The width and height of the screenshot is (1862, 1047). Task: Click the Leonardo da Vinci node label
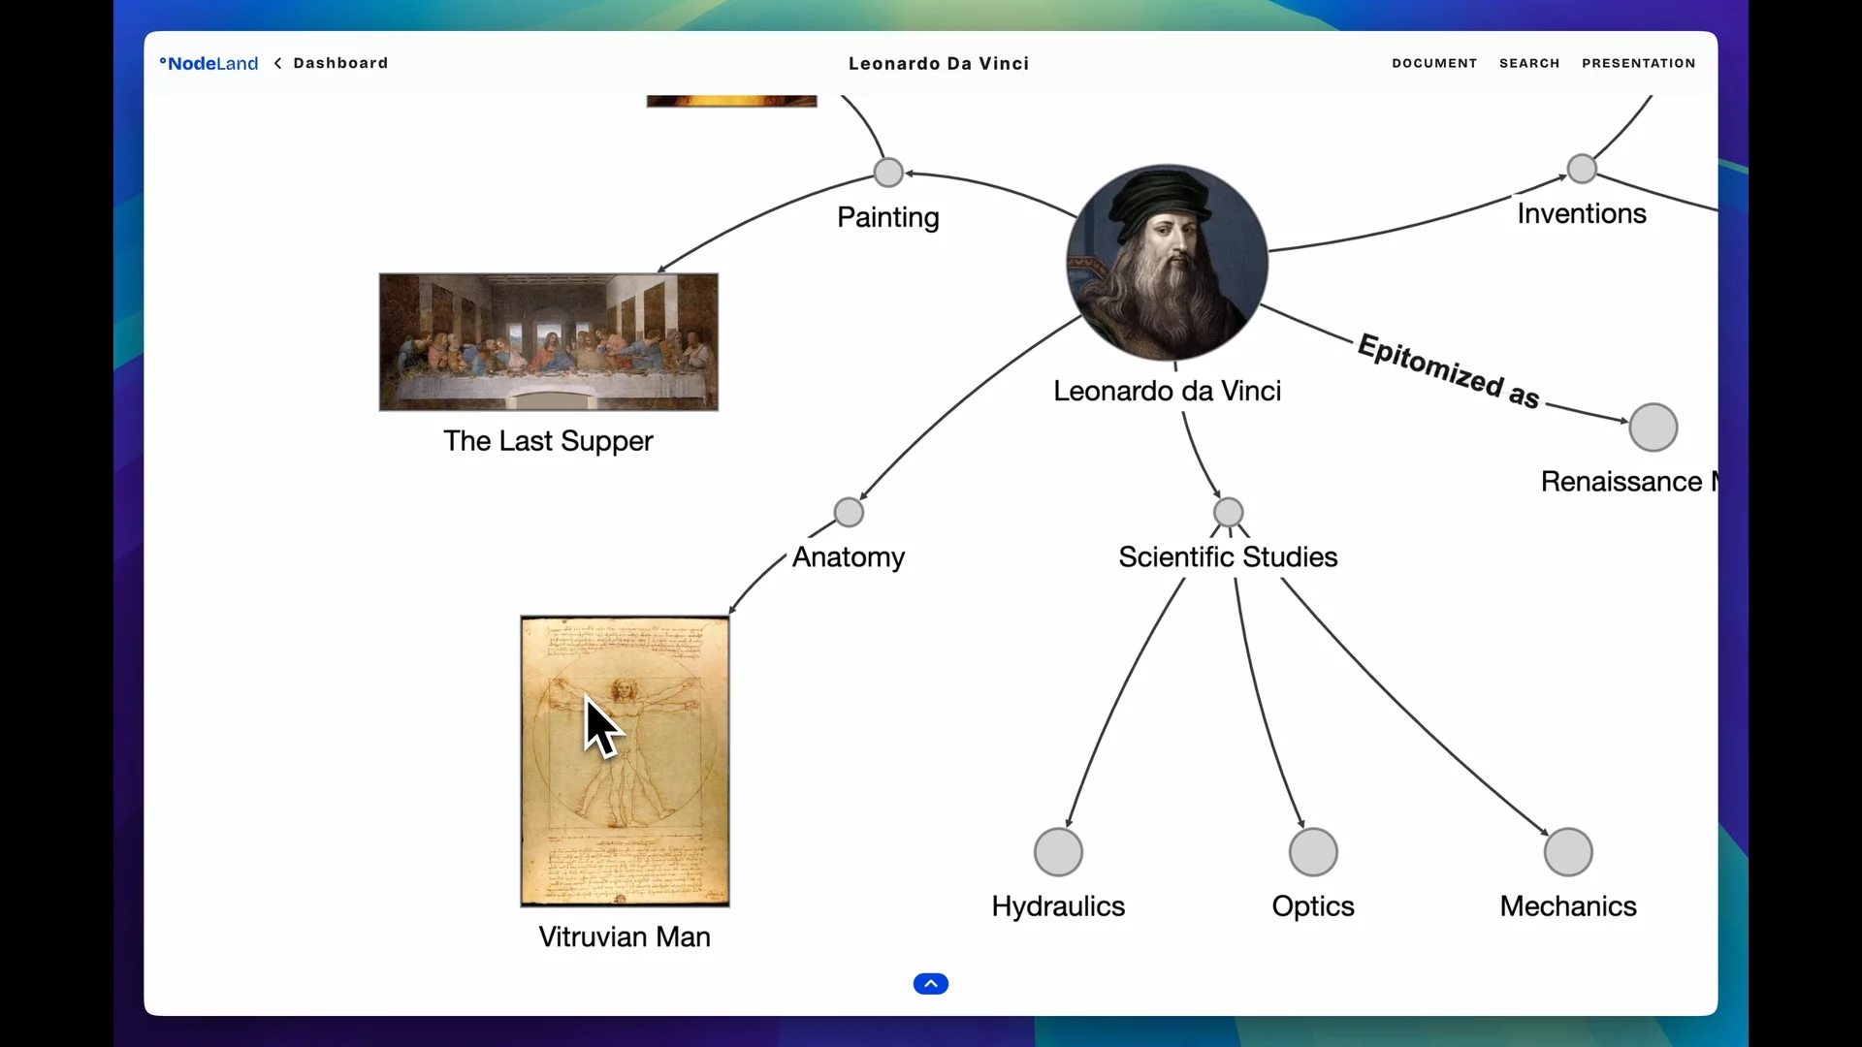tap(1168, 391)
